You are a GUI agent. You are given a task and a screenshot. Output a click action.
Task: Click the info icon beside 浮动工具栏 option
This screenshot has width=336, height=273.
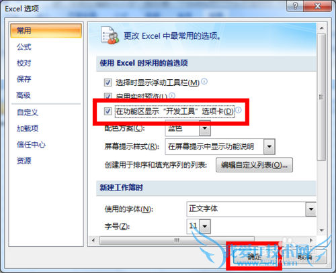point(204,82)
